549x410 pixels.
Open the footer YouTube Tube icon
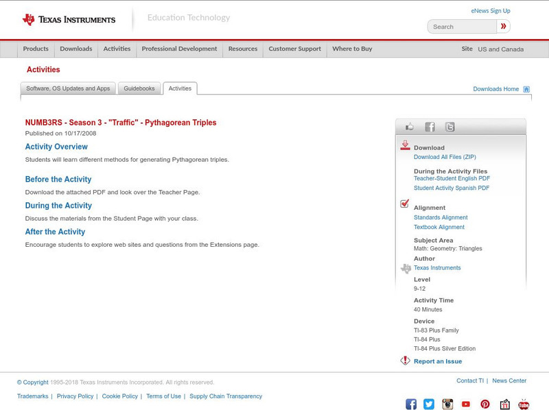(x=524, y=404)
